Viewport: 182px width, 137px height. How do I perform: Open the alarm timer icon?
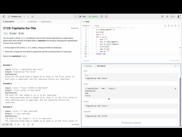(x=102, y=17)
